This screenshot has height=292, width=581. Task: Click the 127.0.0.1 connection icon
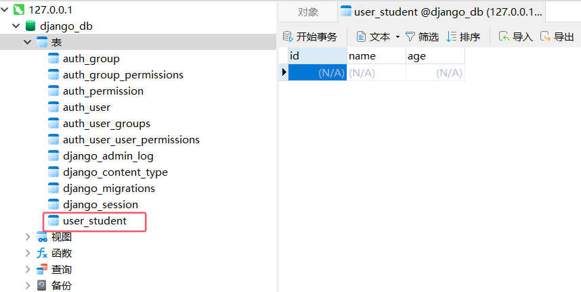[x=19, y=10]
